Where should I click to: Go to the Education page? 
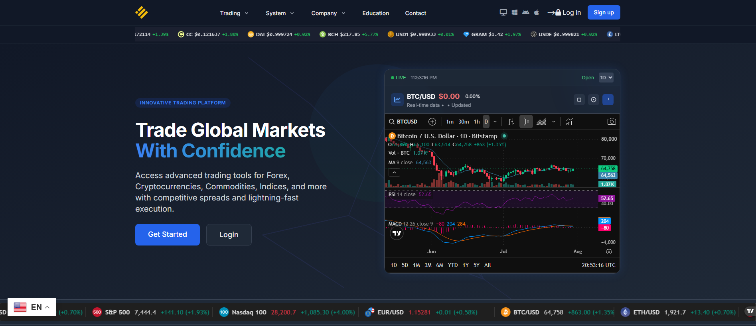[376, 13]
